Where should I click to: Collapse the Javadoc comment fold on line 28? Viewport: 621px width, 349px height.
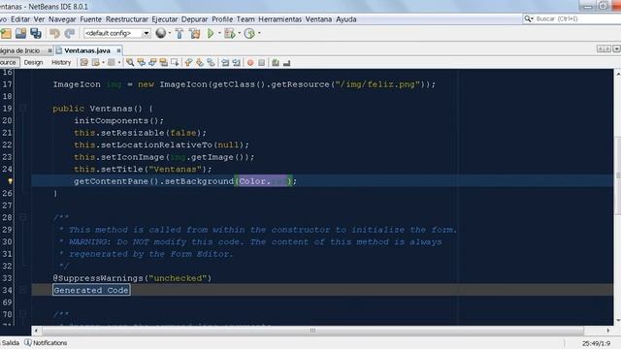23,217
